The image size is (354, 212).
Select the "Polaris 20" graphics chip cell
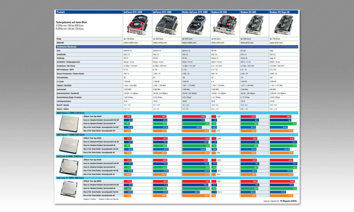click(x=254, y=58)
